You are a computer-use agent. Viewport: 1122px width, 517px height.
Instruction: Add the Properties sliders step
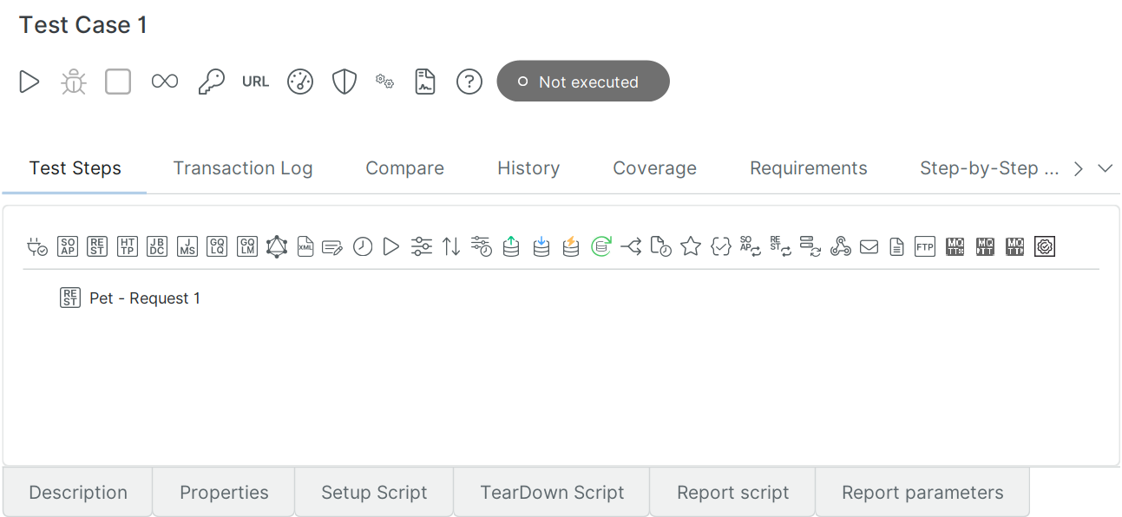(422, 246)
